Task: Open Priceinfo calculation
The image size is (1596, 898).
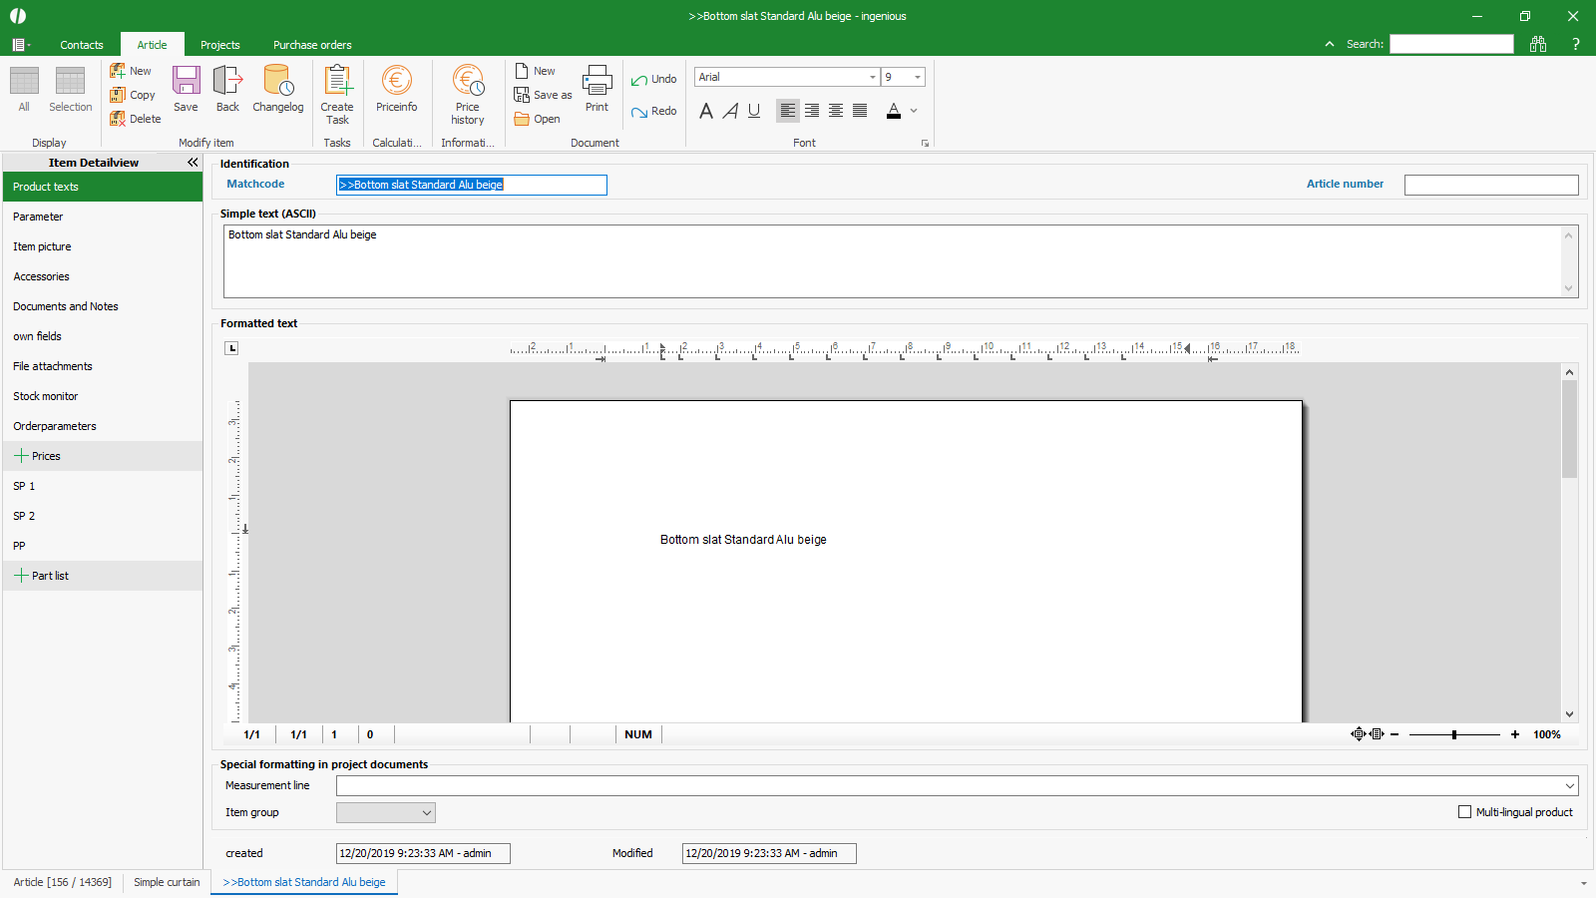Action: click(396, 82)
